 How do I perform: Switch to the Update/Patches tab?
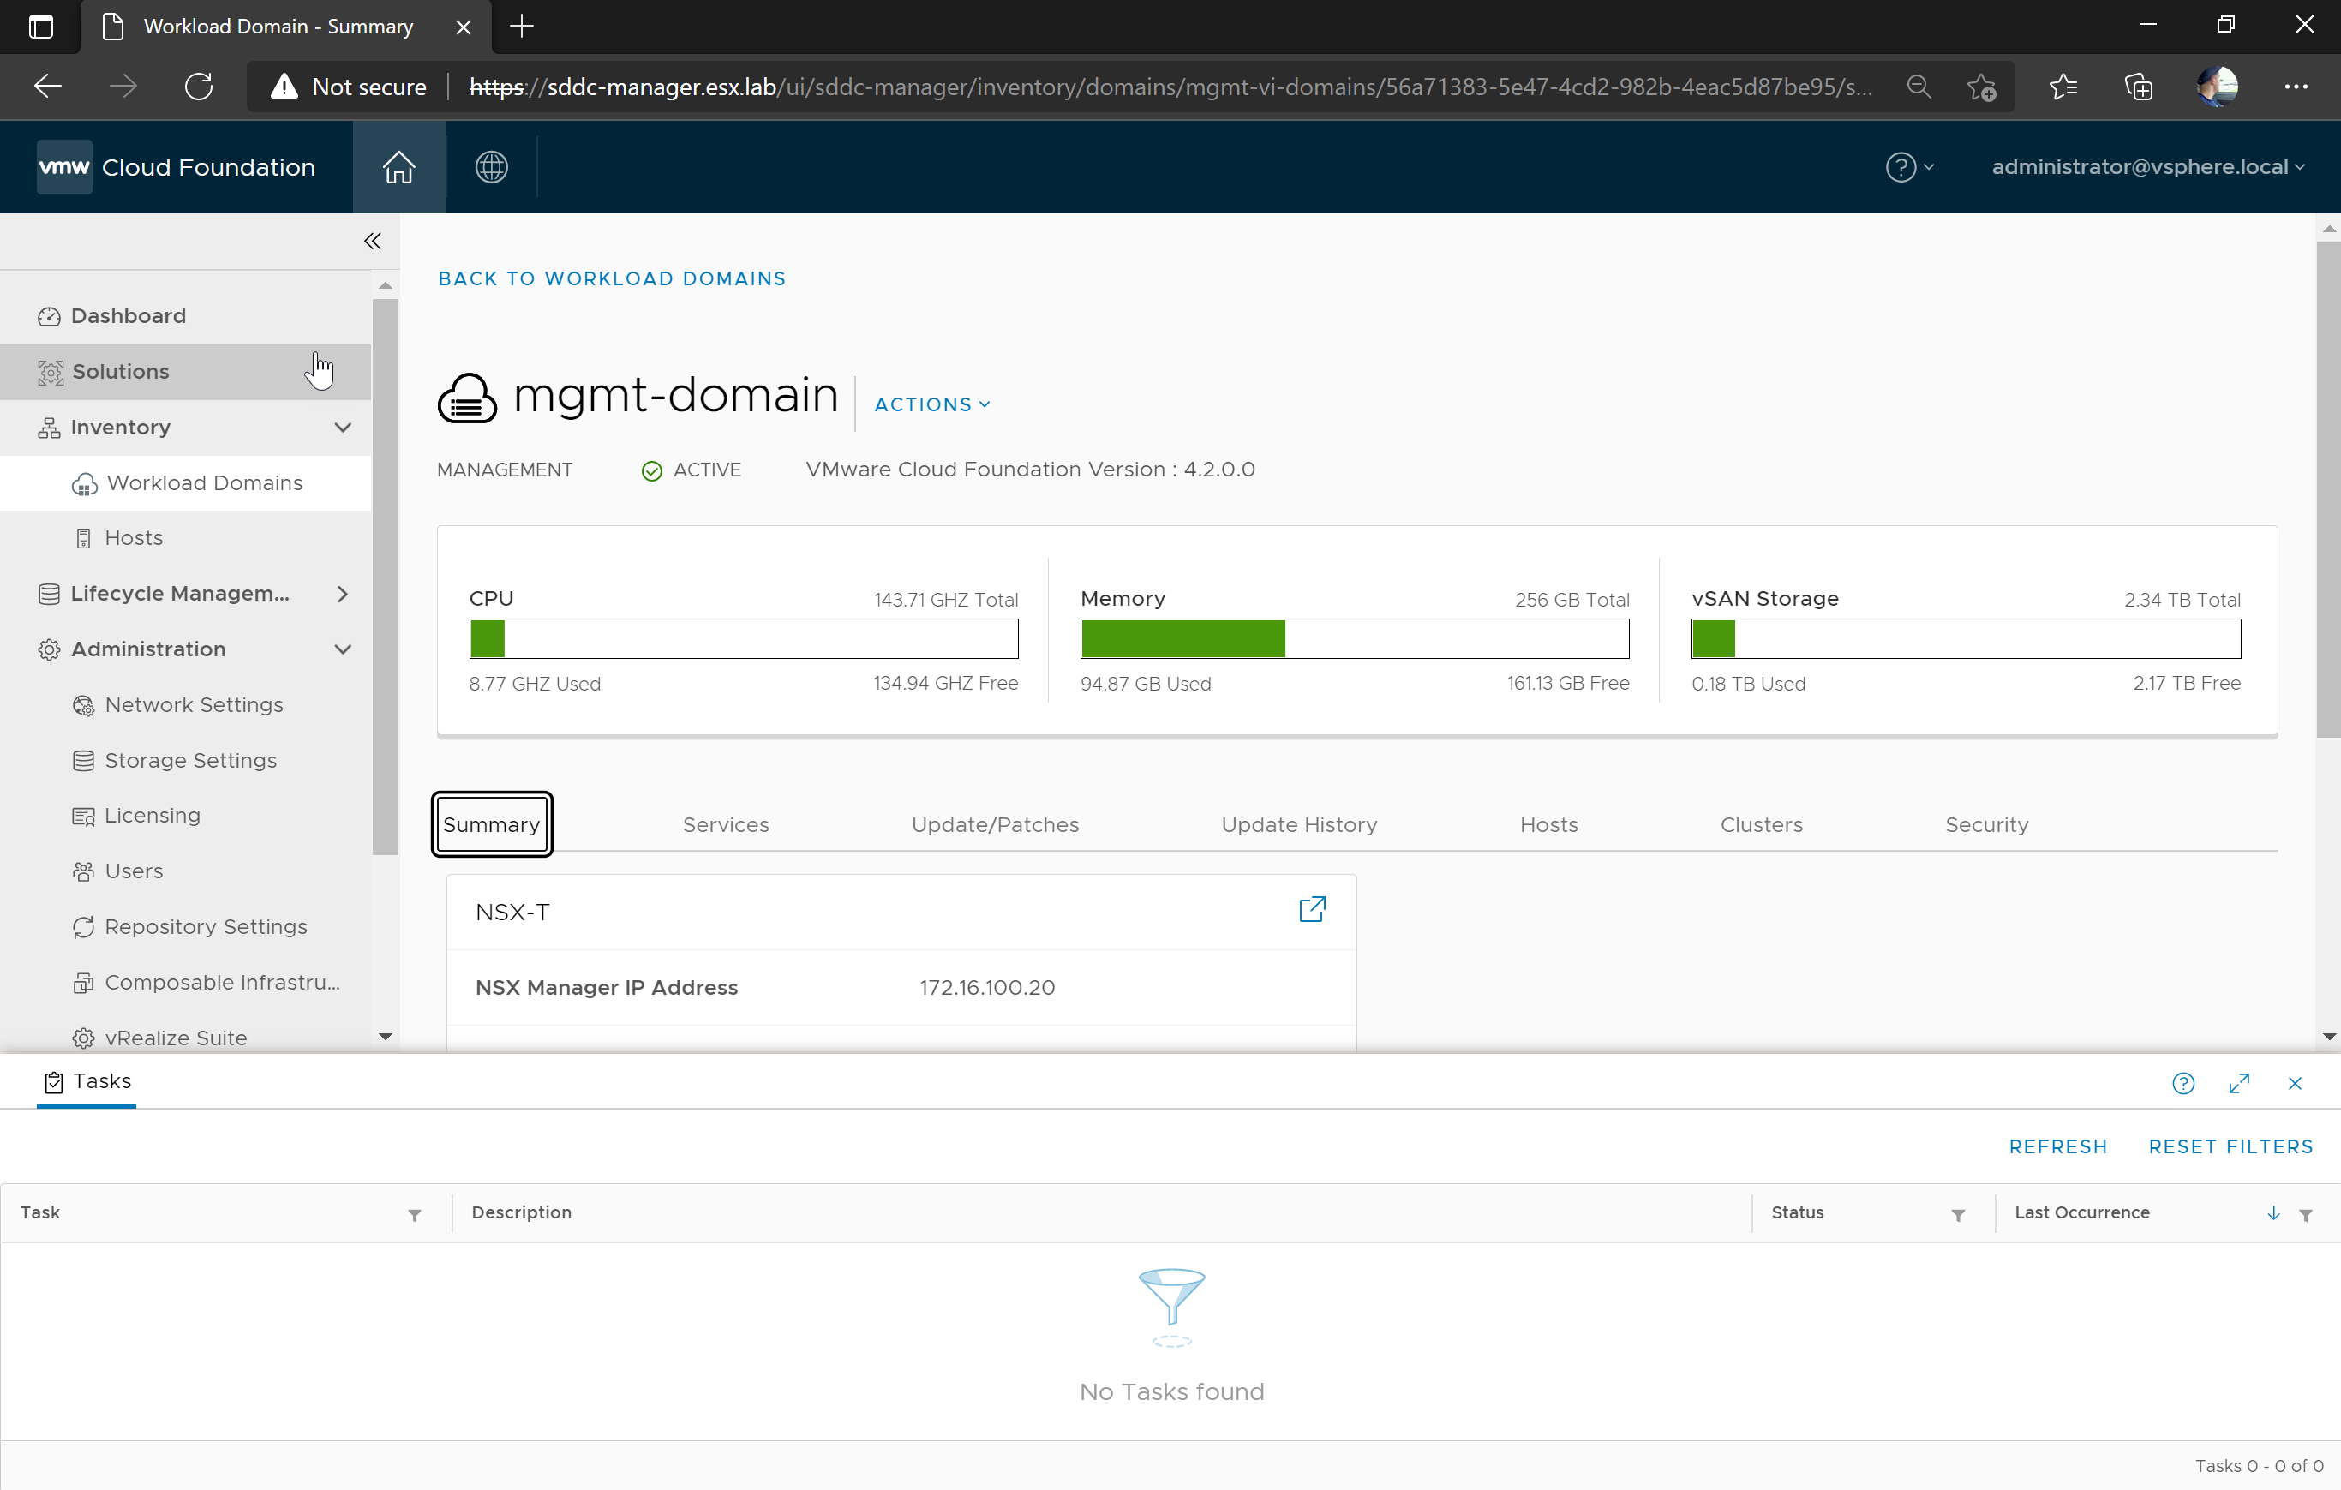(x=995, y=824)
